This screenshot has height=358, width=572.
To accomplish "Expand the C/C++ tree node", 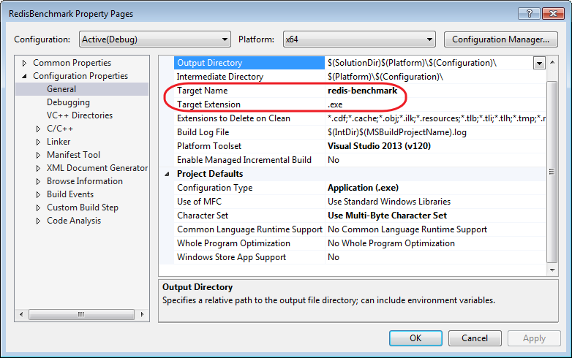I will [39, 129].
